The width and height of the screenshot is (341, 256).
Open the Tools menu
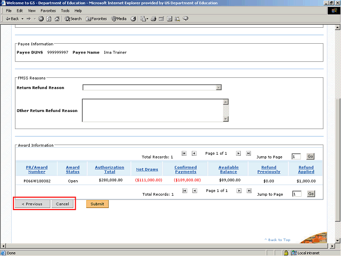pos(65,11)
